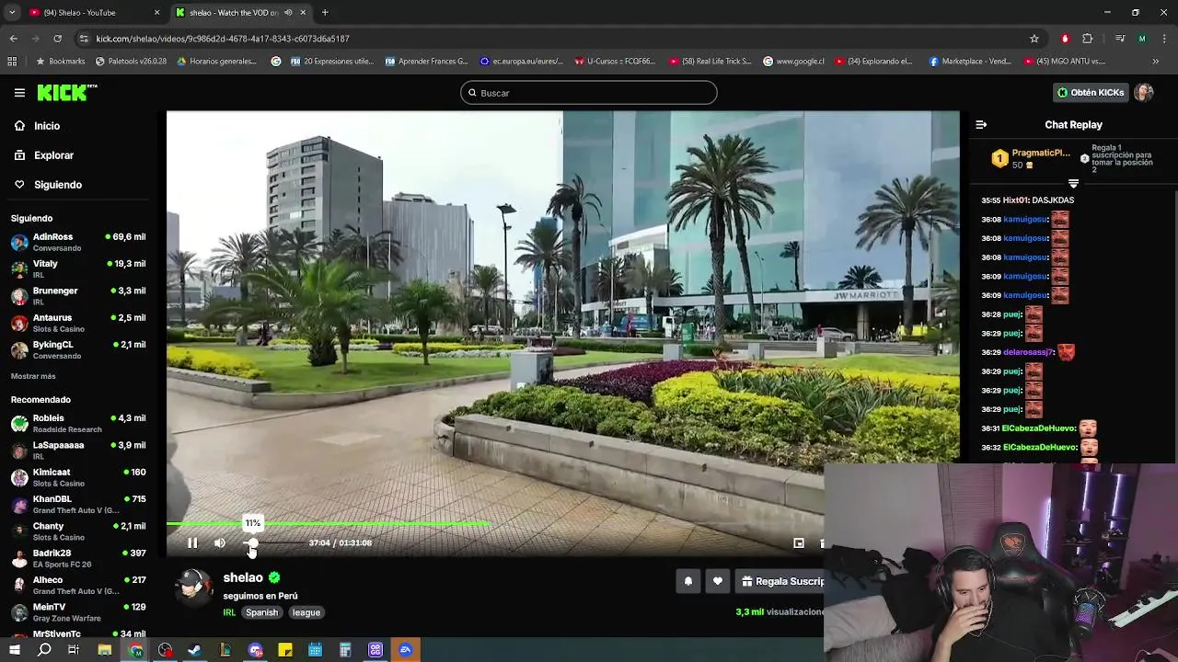1178x662 pixels.
Task: Click the shelao channel name
Action: (x=243, y=577)
